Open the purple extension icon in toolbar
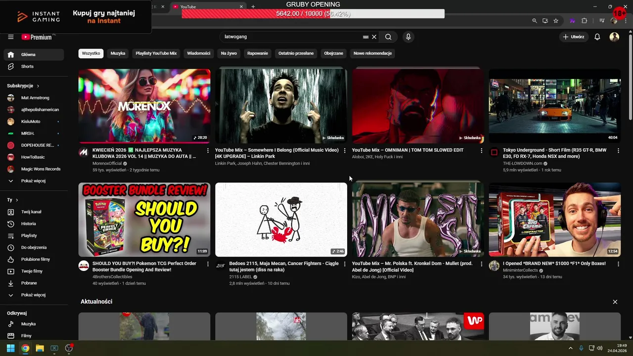Image resolution: width=633 pixels, height=356 pixels. point(573,21)
